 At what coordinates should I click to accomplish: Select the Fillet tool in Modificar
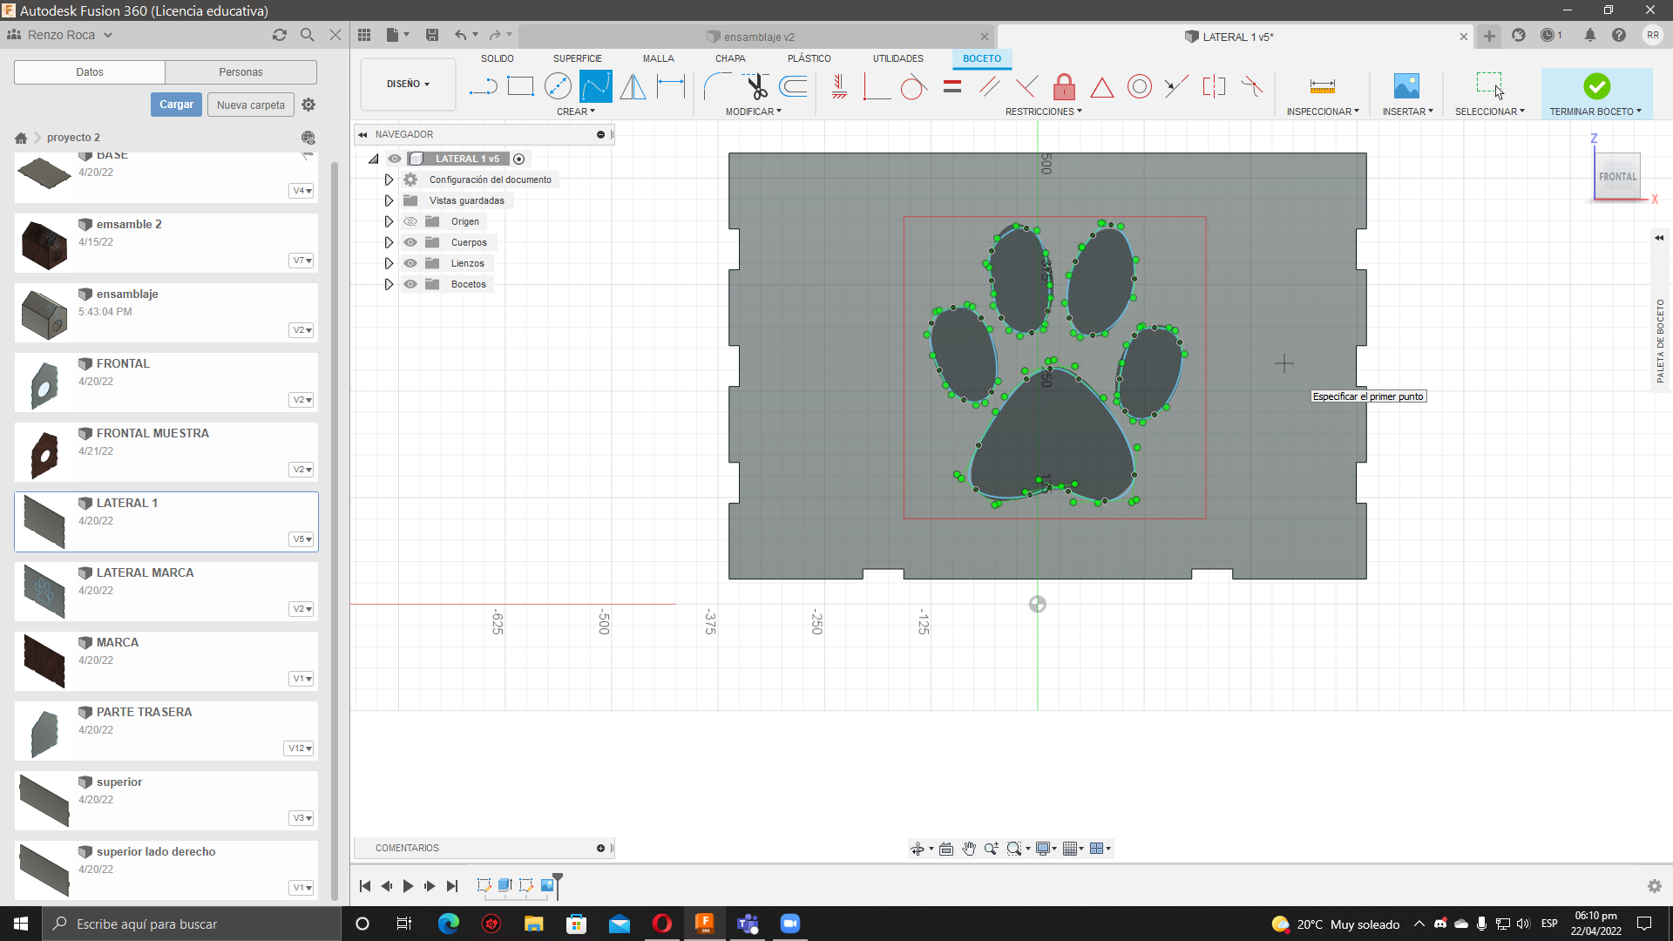(717, 86)
